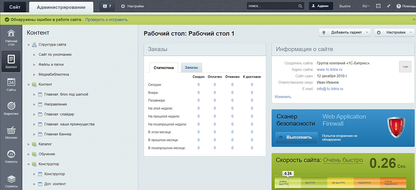Open Главная: наши преимущества item
The width and height of the screenshot is (416, 190).
[69, 124]
